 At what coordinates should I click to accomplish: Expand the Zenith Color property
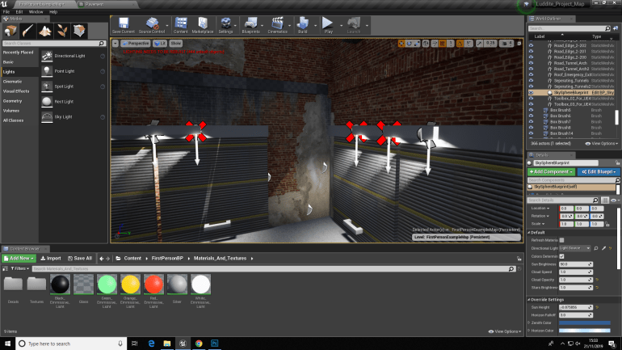click(529, 323)
